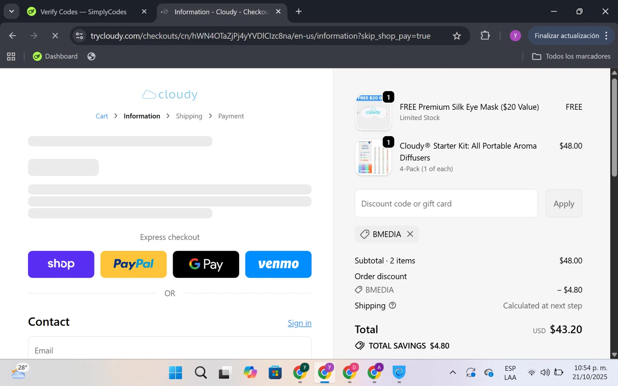Screen dimensions: 618x386
Task: Focus the trycloudy.com address bar URL
Action: coord(260,36)
